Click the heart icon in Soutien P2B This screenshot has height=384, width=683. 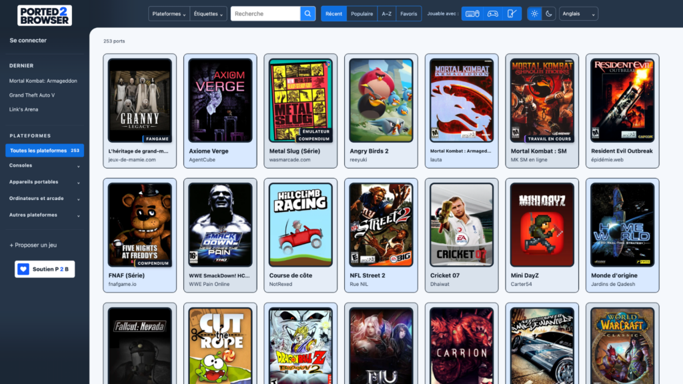(23, 269)
